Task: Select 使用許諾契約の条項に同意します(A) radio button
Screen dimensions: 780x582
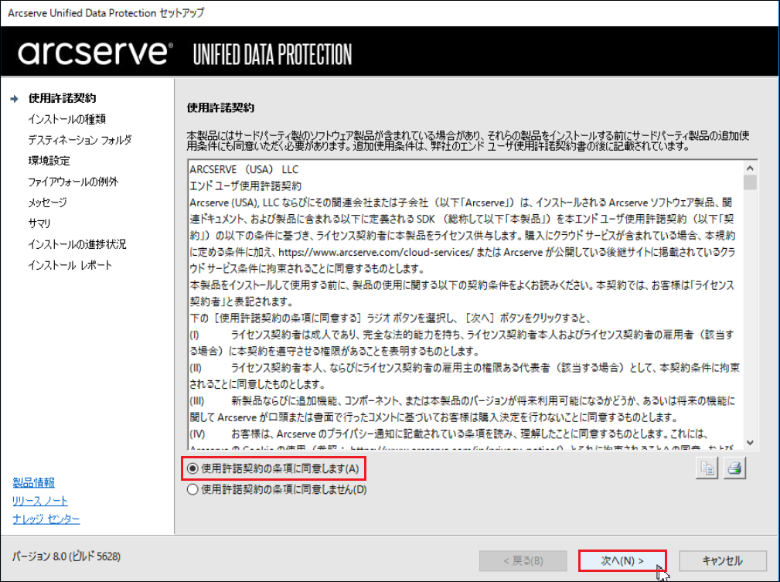Action: [x=192, y=468]
